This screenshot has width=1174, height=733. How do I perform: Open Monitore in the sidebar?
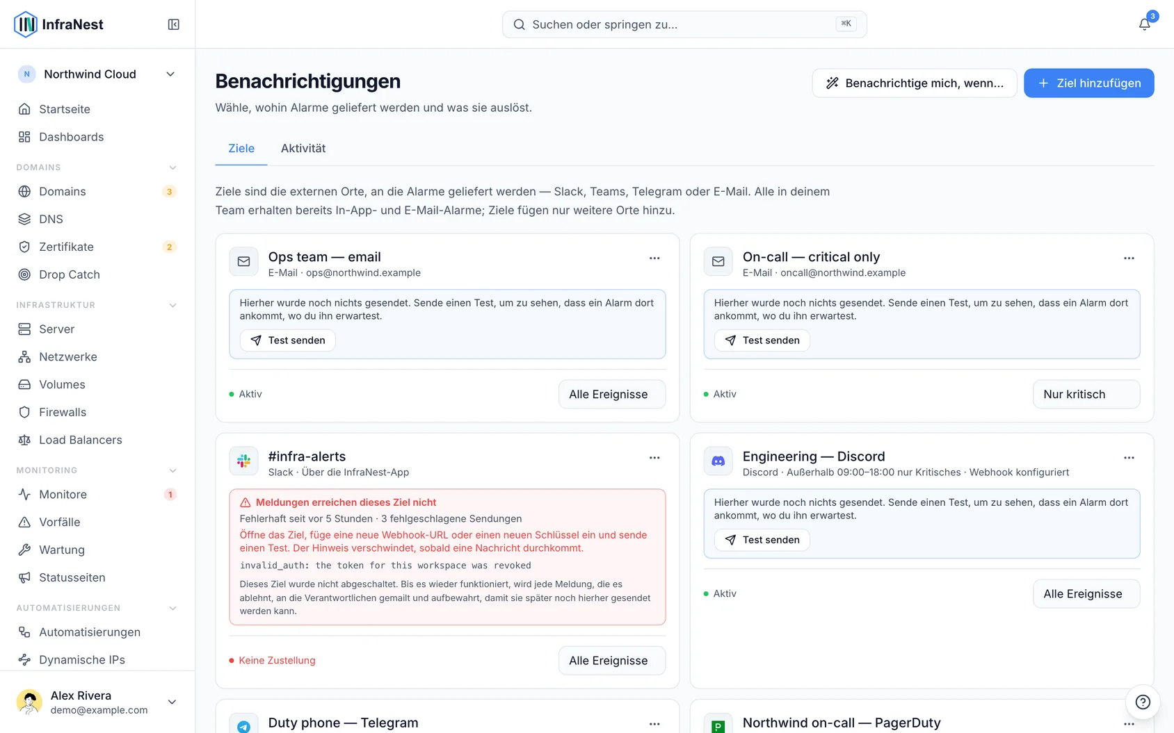click(97, 494)
